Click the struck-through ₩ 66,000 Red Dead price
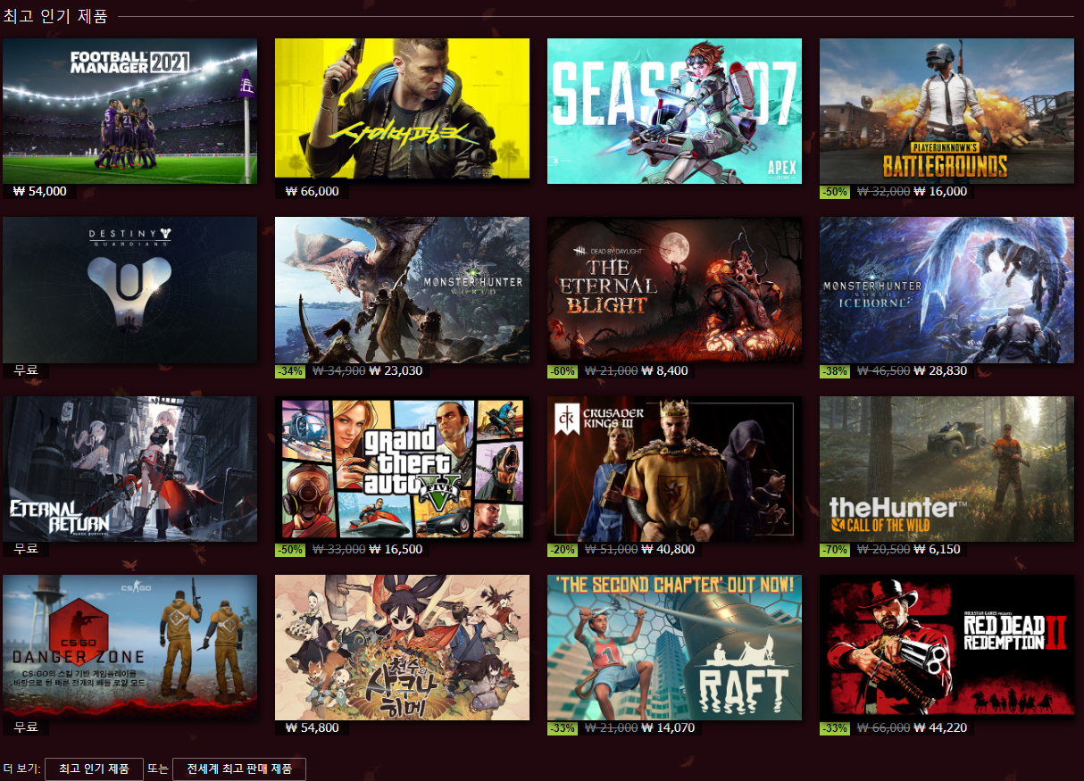 pos(884,727)
